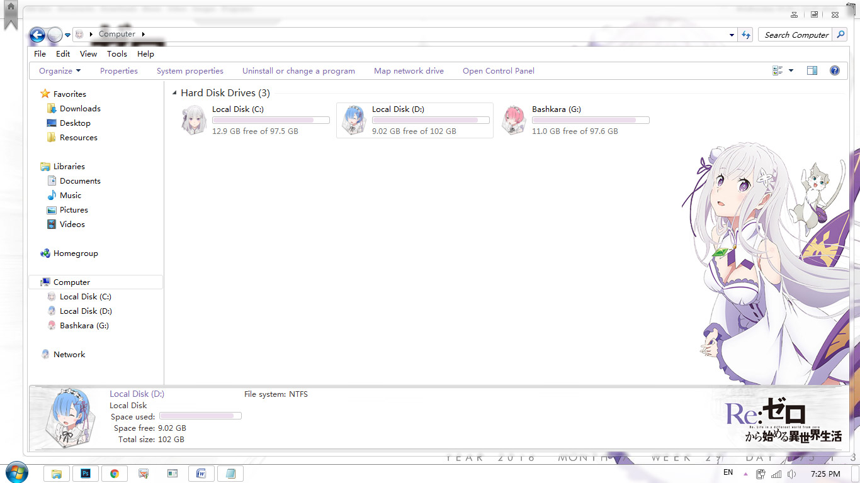Click the Local Disk (C:) capacity bar
Screen dimensions: 860x483
coord(270,119)
